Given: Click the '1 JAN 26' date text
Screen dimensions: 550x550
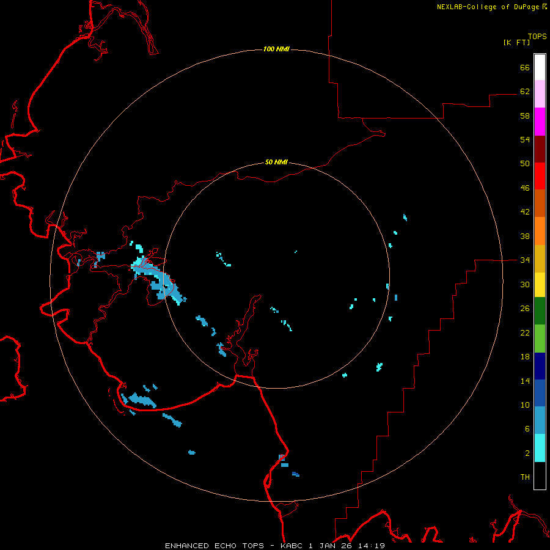Looking at the screenshot, I should coord(329,546).
